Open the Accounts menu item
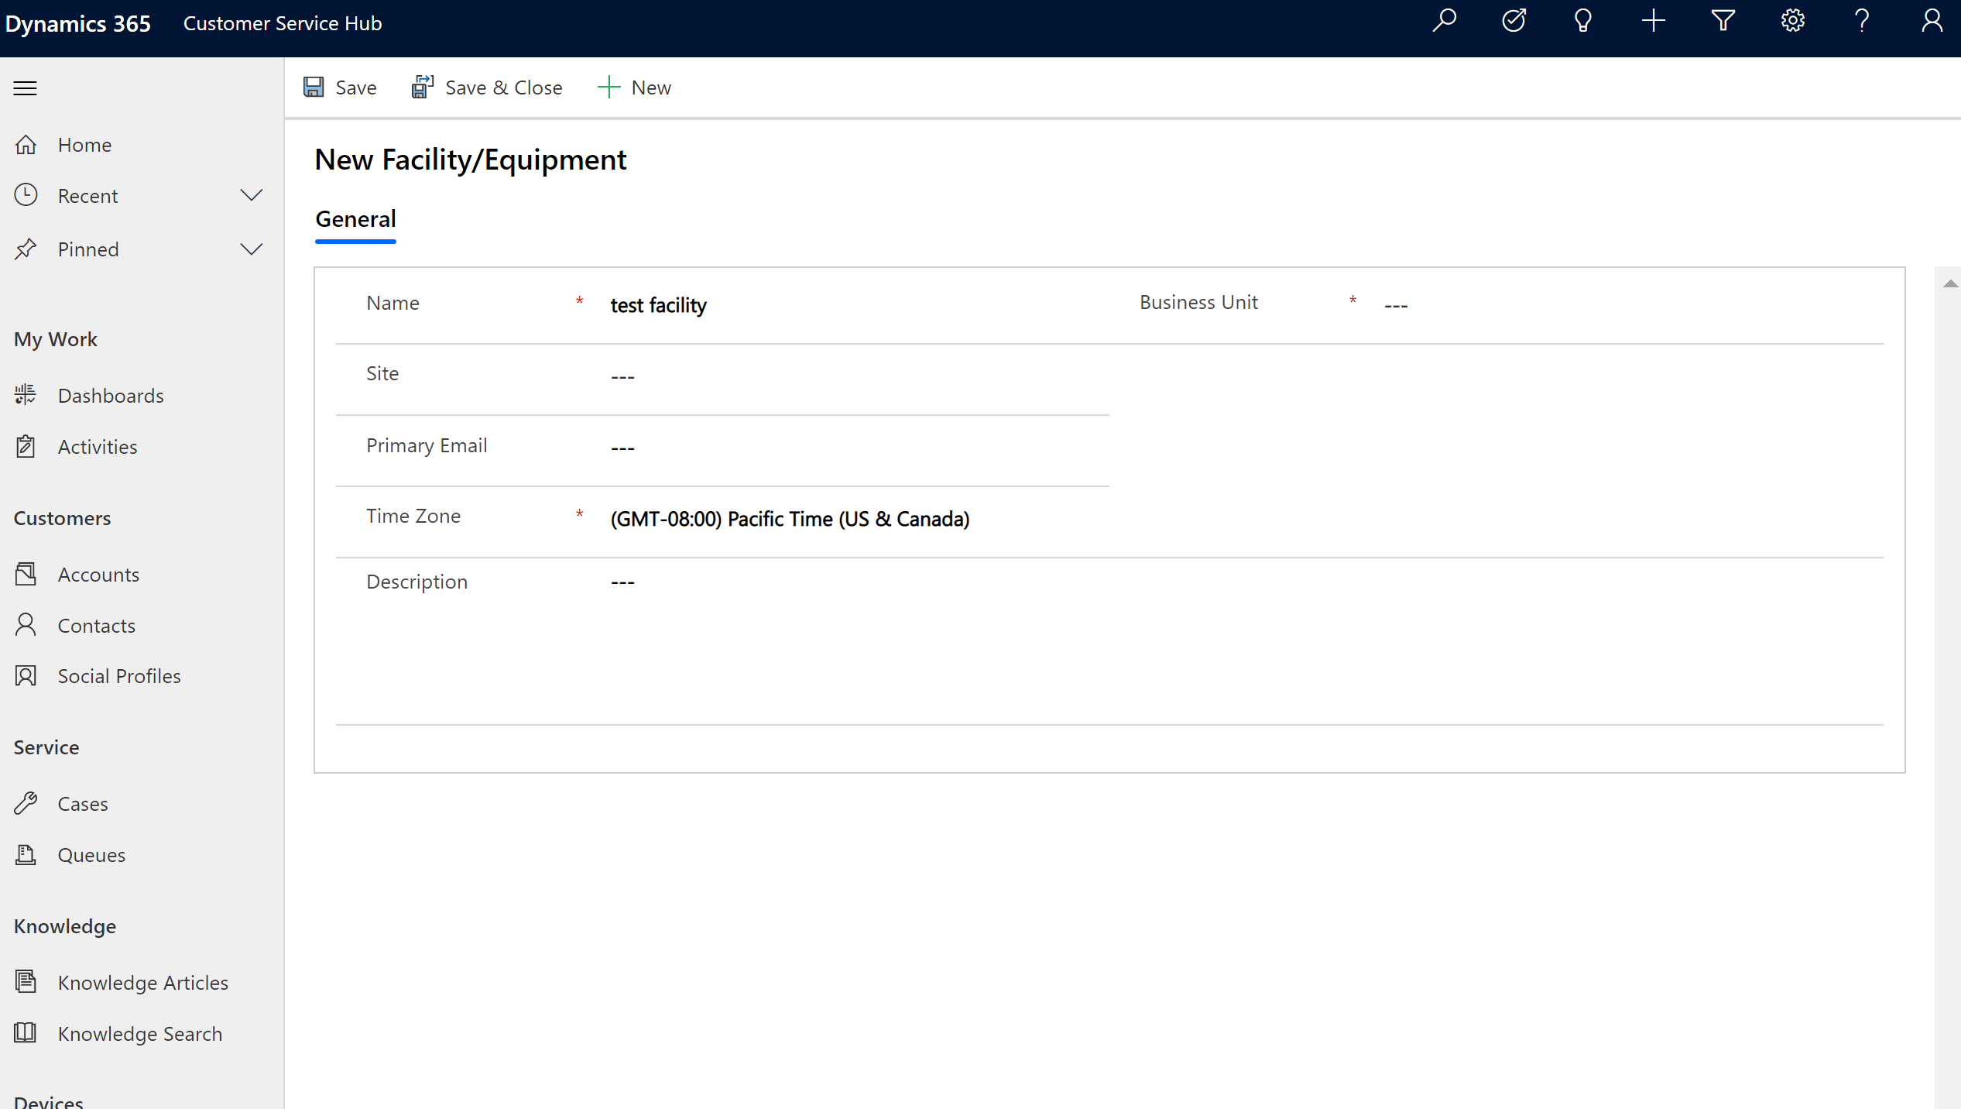Screen dimensions: 1961x1109 click(x=97, y=574)
